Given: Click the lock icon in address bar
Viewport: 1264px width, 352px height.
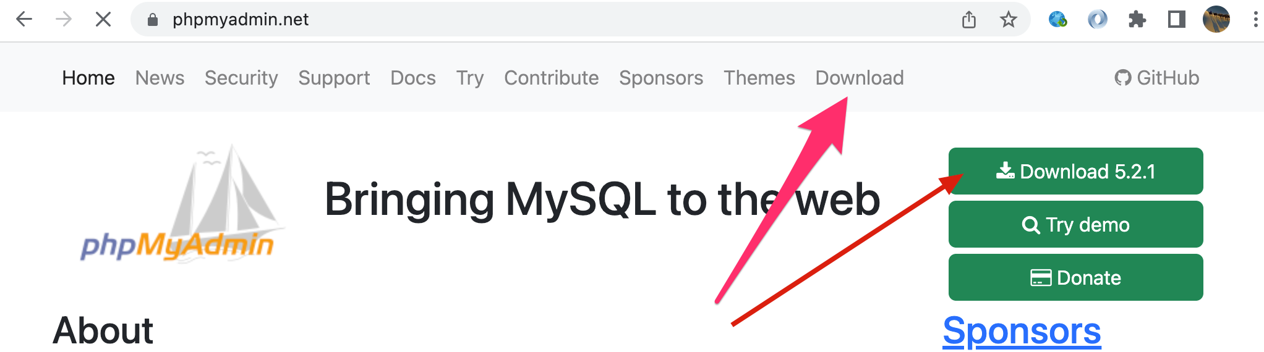Looking at the screenshot, I should (x=153, y=20).
